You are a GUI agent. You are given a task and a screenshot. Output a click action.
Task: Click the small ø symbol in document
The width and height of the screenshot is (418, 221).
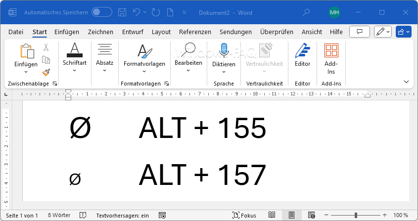[75, 179]
